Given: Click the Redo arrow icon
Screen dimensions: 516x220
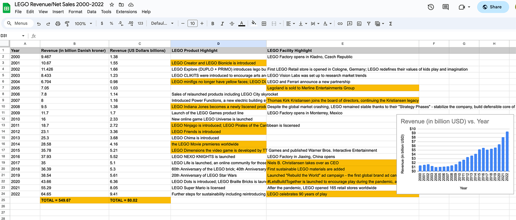Looking at the screenshot, I should (x=48, y=24).
